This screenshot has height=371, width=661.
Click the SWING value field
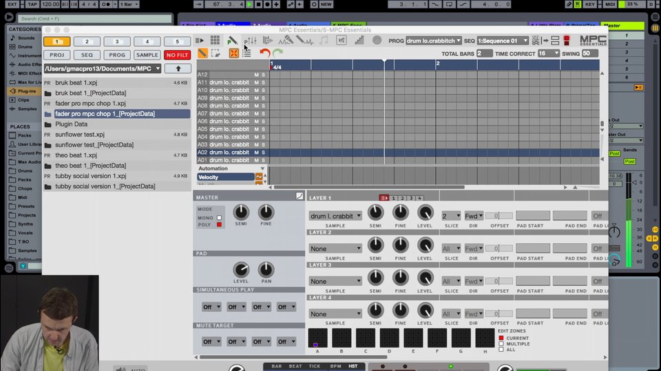pyautogui.click(x=590, y=54)
